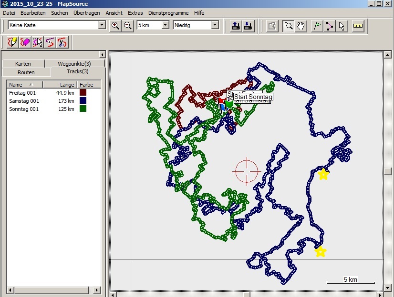Click the map vertical scrollbar down arrow
394x297 pixels.
(387, 287)
